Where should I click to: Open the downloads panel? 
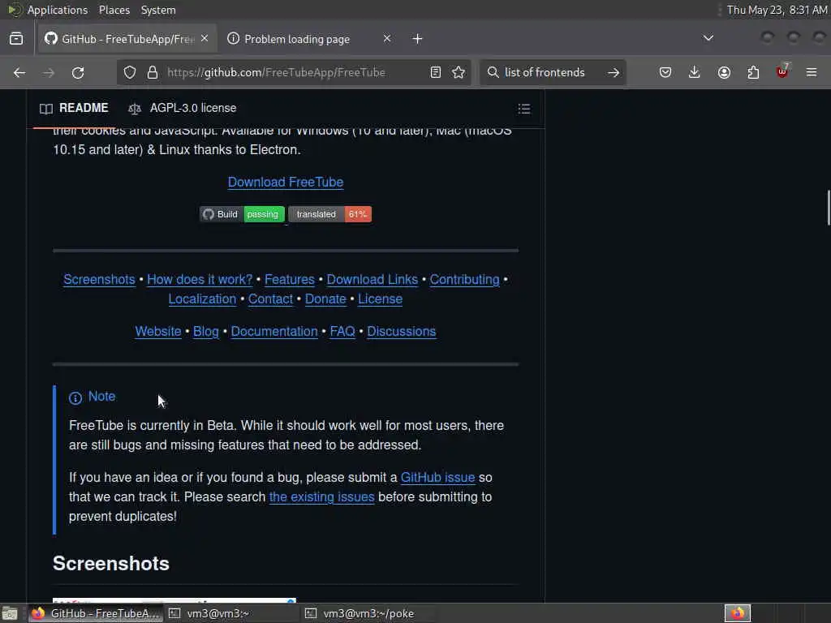coord(695,72)
